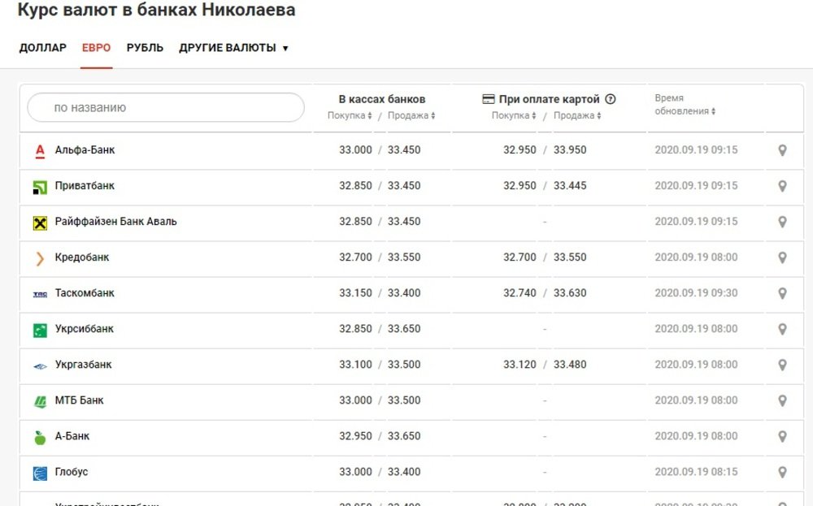This screenshot has height=506, width=813.
Task: Click Укрсиббанк map marker icon
Action: 782,329
